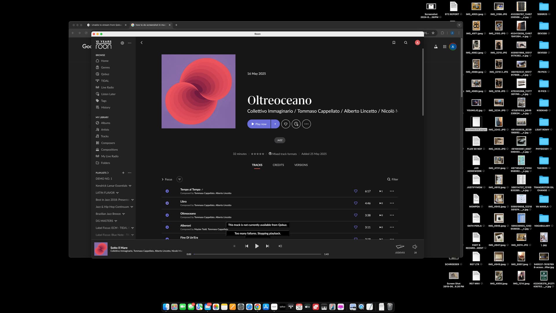Viewport: 556px width, 313px height.
Task: Open the red profile avatar in Roon
Action: (x=417, y=43)
